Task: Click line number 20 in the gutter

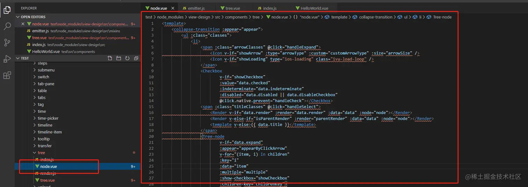Action: 151,136
